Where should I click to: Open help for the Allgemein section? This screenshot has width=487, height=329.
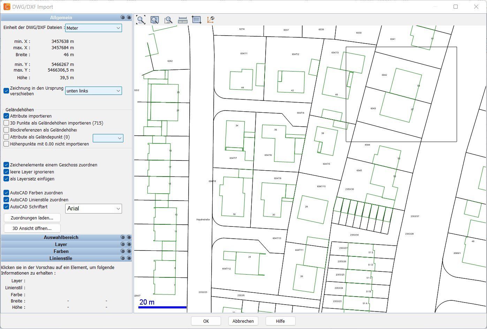[x=123, y=17]
